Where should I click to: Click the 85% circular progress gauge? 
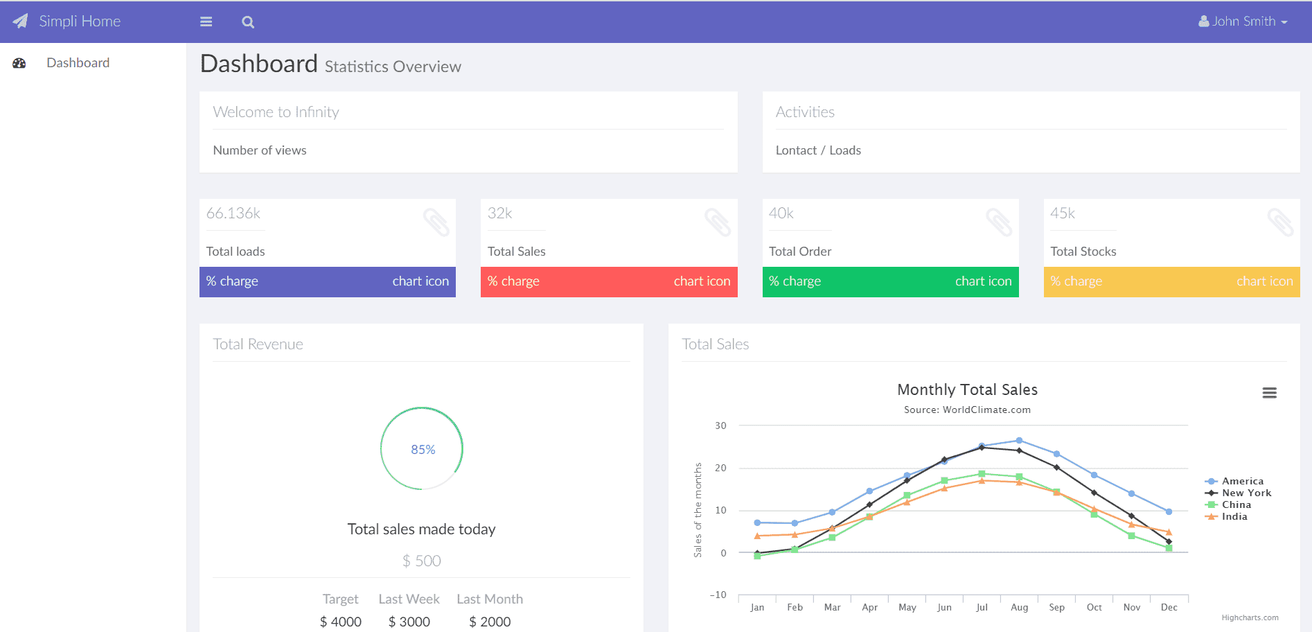(422, 448)
